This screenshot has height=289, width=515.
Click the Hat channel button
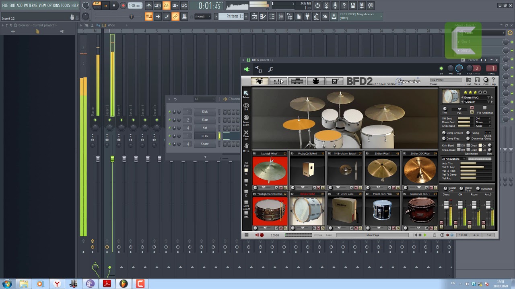[205, 128]
